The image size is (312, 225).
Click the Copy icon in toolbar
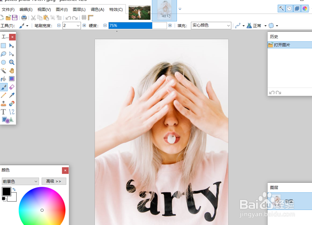click(40, 18)
